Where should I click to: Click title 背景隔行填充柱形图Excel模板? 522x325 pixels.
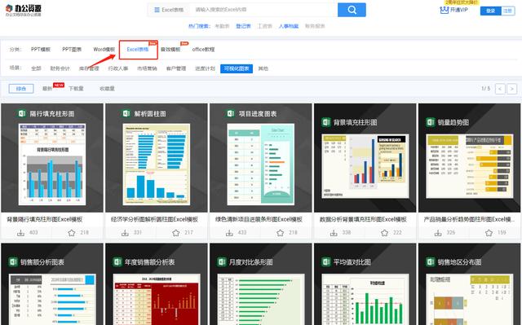[x=45, y=219]
